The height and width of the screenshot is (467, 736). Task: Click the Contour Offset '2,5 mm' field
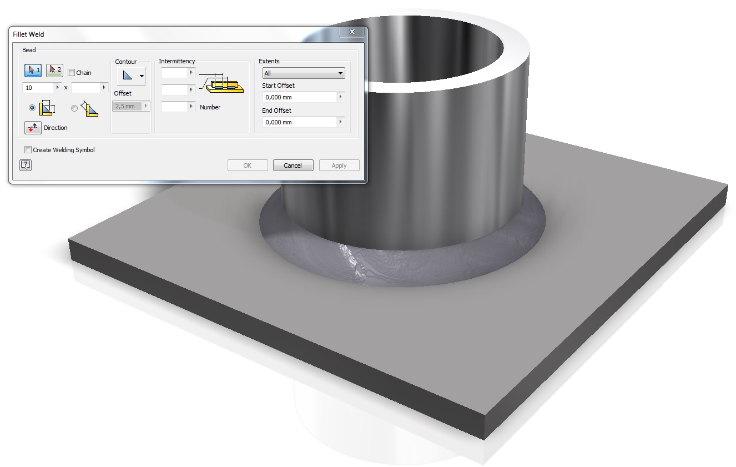click(x=128, y=106)
